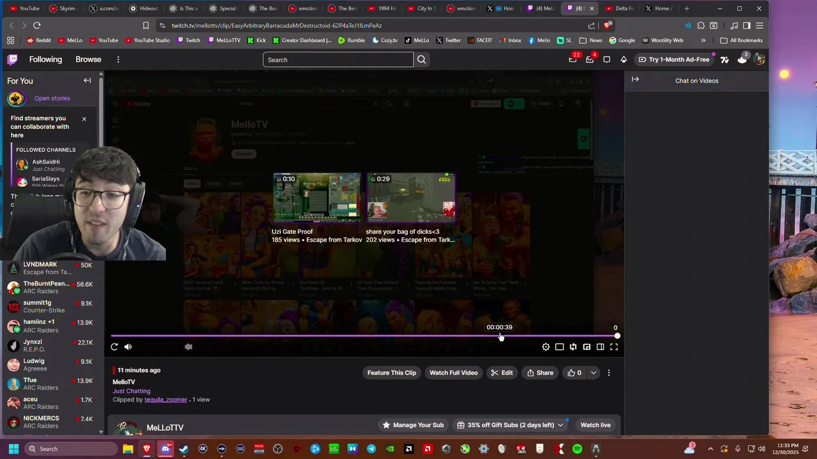This screenshot has height=459, width=817.
Task: Click the Watch live button
Action: (596, 425)
